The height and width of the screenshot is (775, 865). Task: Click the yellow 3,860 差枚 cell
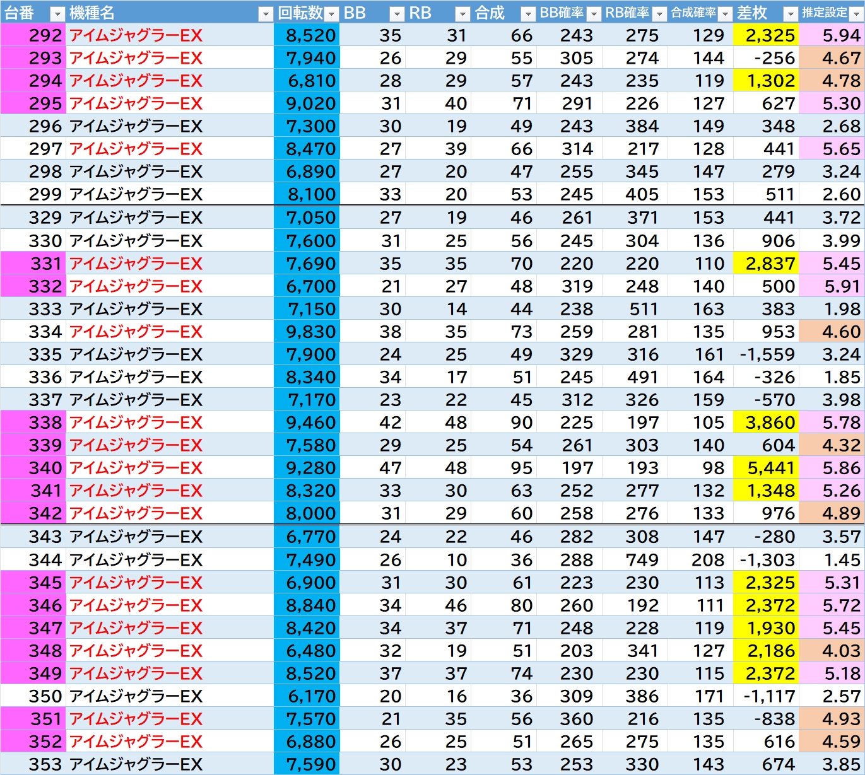pyautogui.click(x=766, y=422)
